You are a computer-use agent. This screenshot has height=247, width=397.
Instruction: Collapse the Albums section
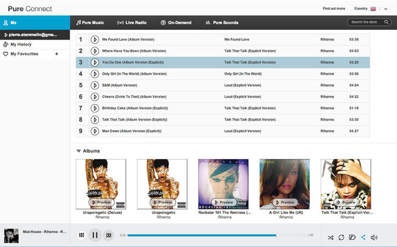(79, 151)
